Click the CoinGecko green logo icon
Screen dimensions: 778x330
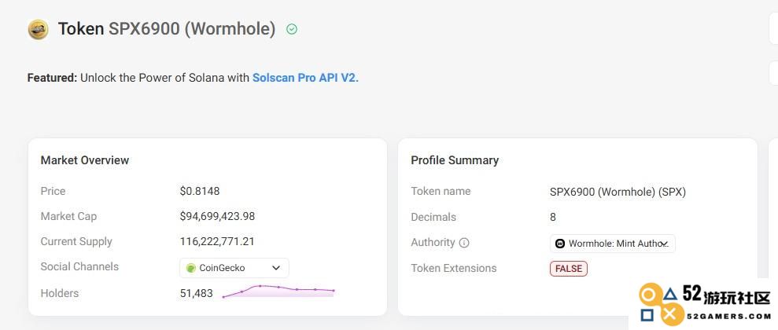191,268
